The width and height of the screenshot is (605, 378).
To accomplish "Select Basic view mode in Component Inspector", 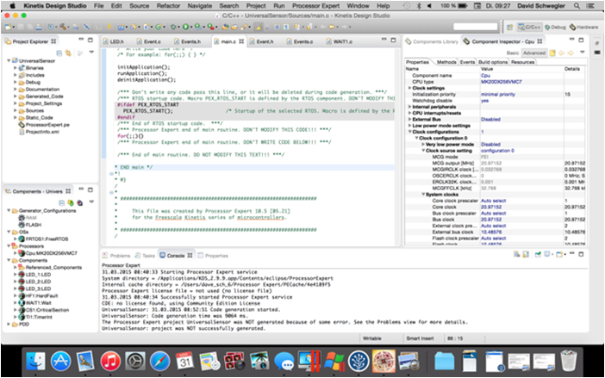I will 513,53.
